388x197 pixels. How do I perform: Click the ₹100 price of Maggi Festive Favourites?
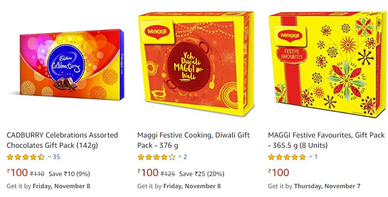278,173
